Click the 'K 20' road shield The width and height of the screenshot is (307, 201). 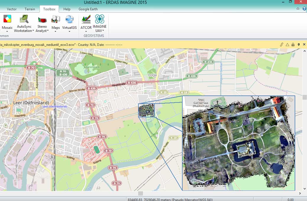point(173,138)
